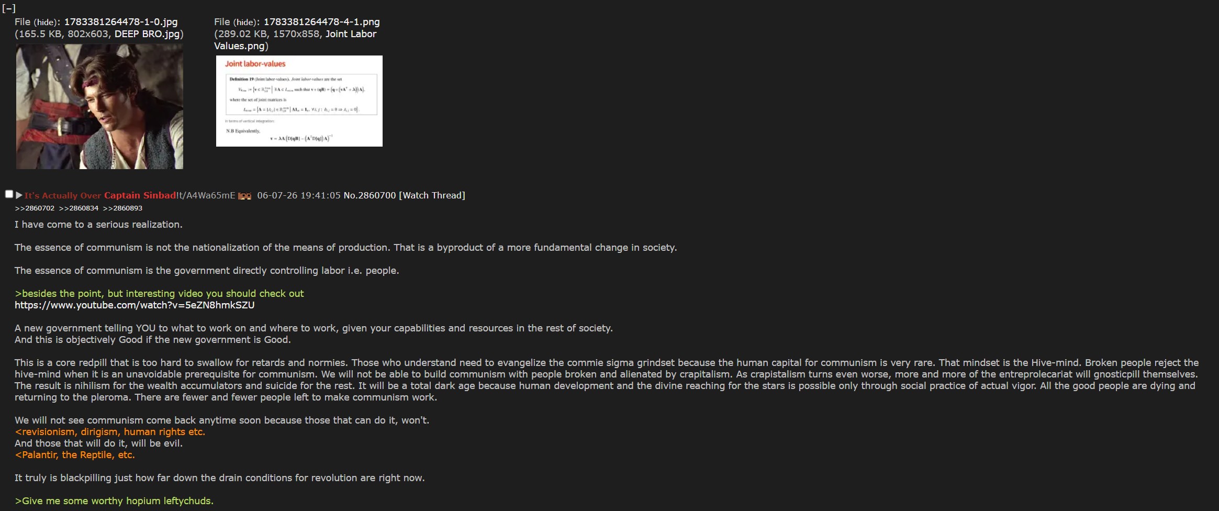
Task: Click the poster name Captain Sinbad
Action: coord(140,195)
